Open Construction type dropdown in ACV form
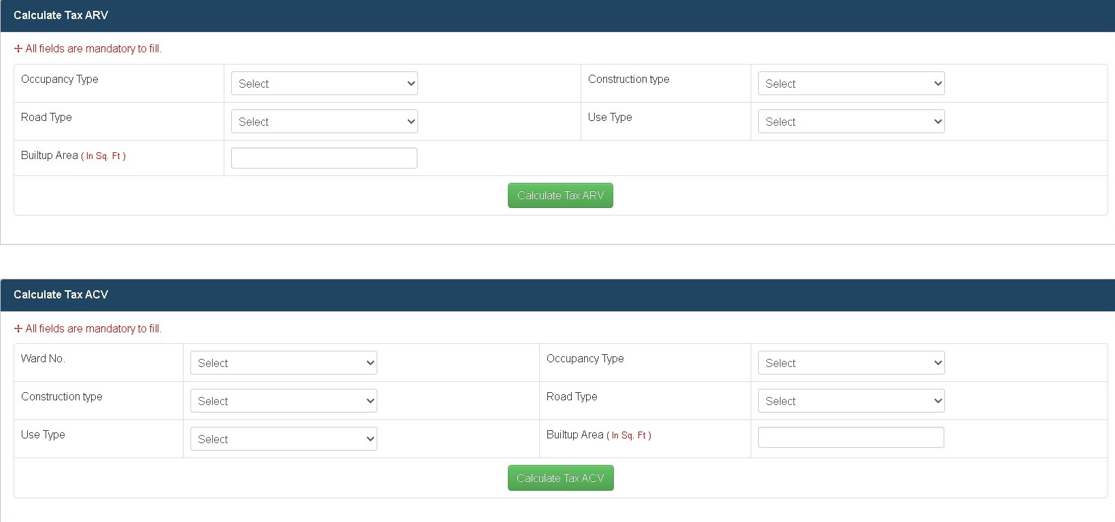Image resolution: width=1115 pixels, height=522 pixels. (x=284, y=401)
